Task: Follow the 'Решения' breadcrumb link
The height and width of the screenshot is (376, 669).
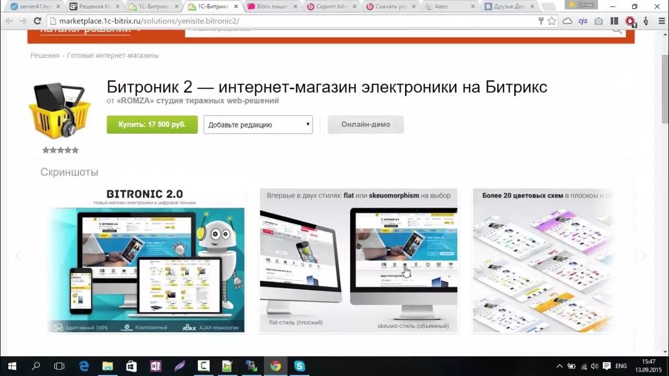Action: pos(45,55)
